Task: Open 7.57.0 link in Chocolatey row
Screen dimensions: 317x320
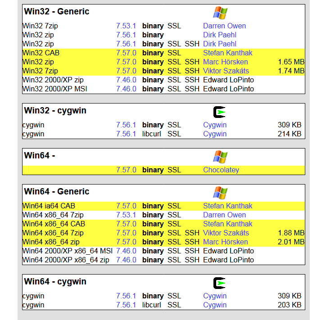Action: pos(126,170)
